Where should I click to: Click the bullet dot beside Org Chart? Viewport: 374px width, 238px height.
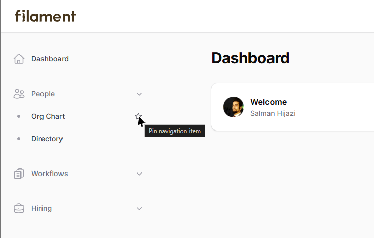19,116
